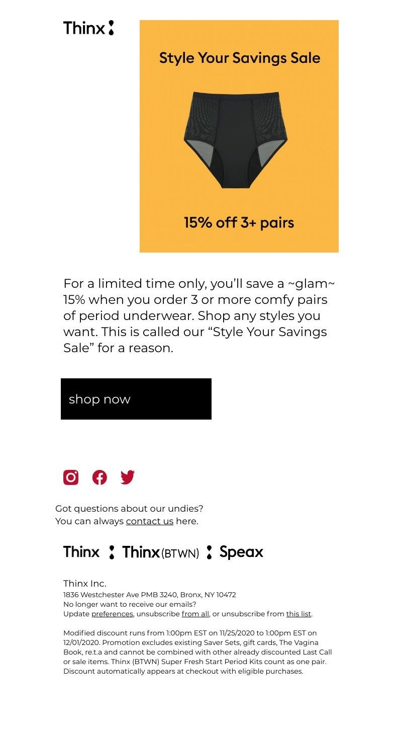The height and width of the screenshot is (729, 402).
Task: Click the Thinx logo at top
Action: 88,28
